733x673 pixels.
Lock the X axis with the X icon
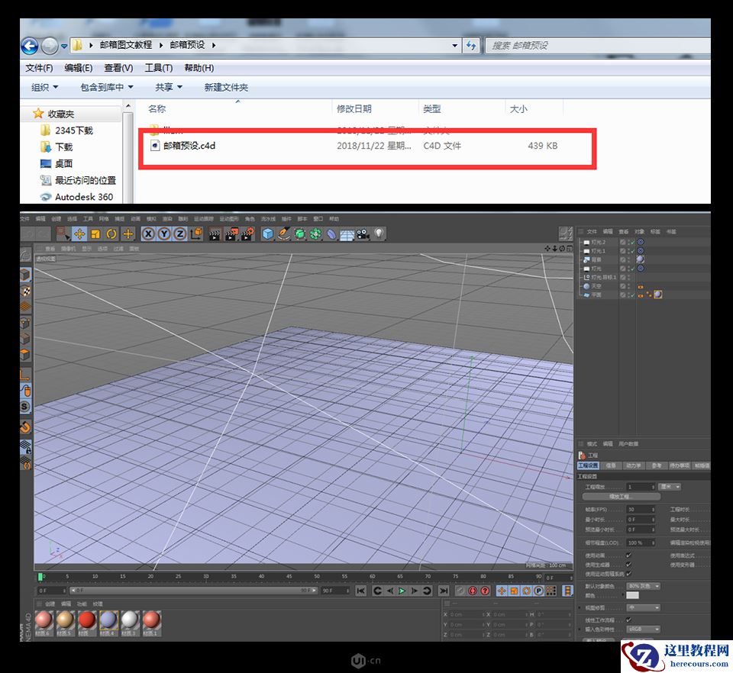[147, 234]
